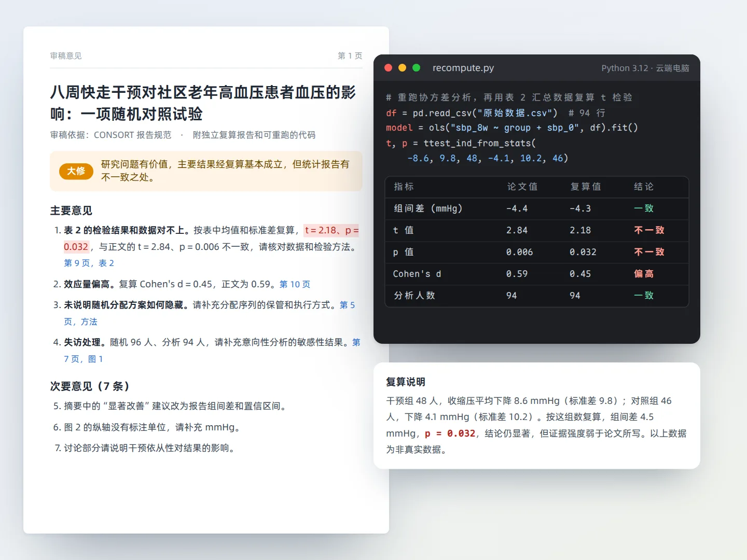The height and width of the screenshot is (560, 747).
Task: Click the code line starting "df = pd.read_csv"
Action: coord(495,113)
